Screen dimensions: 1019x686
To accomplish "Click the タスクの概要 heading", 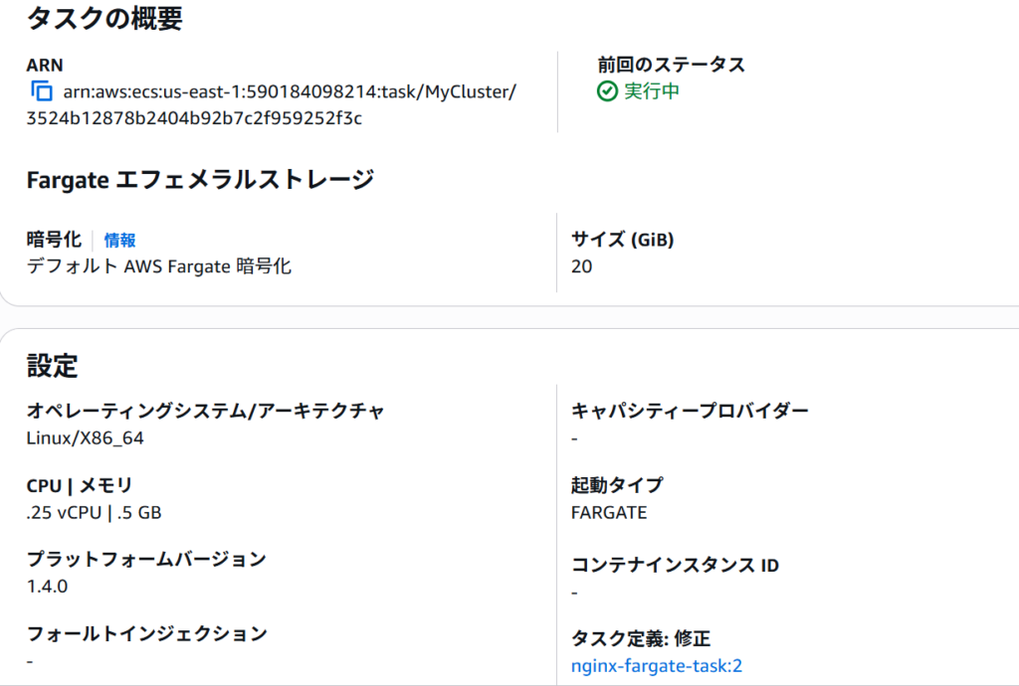I will [104, 18].
